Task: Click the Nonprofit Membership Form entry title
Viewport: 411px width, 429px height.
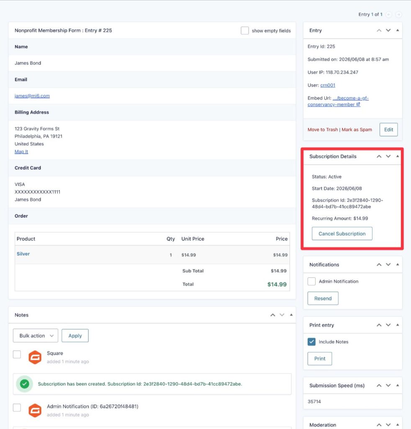Action: [x=63, y=30]
